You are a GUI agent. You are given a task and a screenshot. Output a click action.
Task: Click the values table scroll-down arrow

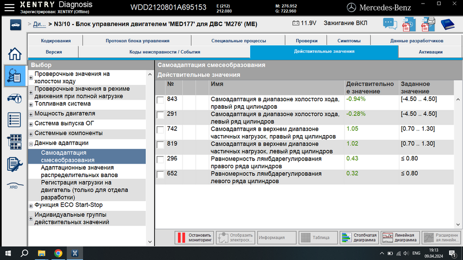point(458,224)
